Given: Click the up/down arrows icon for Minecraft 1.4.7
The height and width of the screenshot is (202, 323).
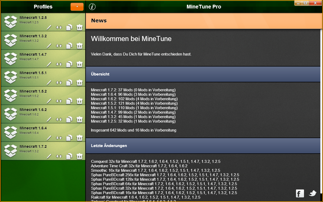Looking at the screenshot, I should coord(59,64).
